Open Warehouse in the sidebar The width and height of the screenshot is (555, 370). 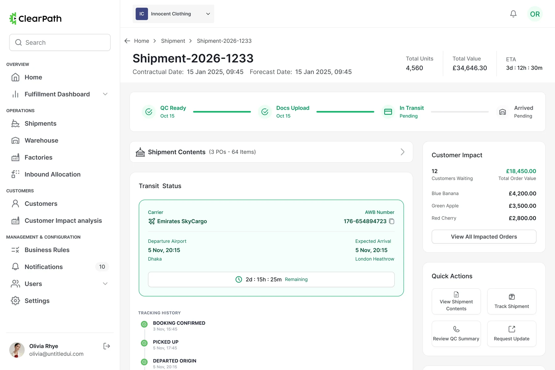(60, 140)
